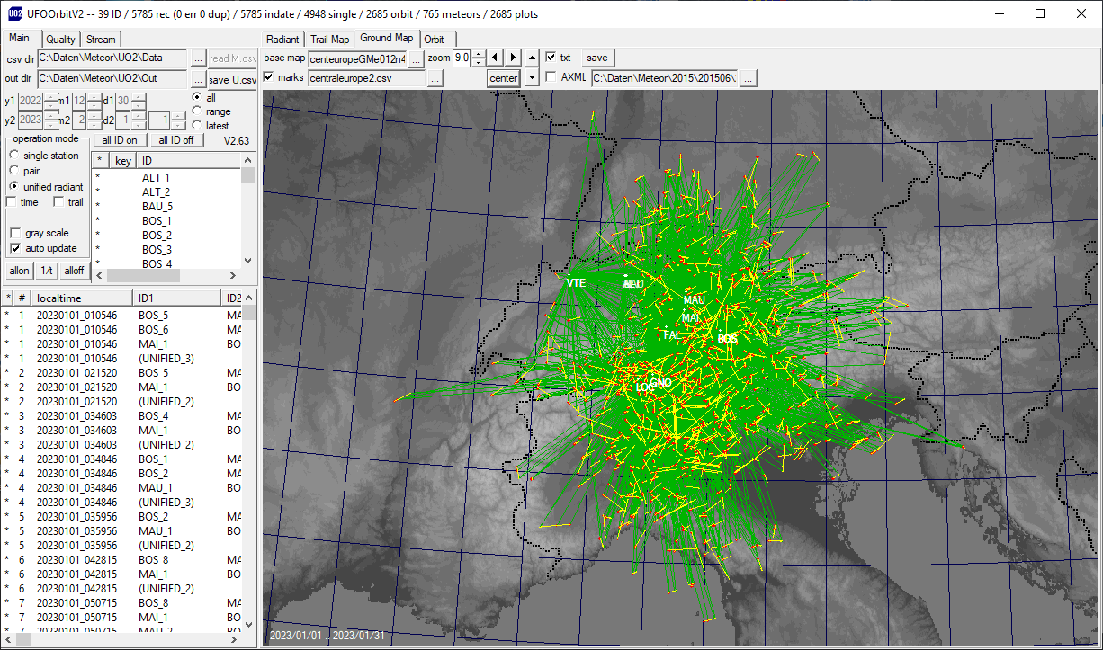Pan the map down with the down arrow
Image resolution: width=1103 pixels, height=650 pixels.
coord(532,78)
